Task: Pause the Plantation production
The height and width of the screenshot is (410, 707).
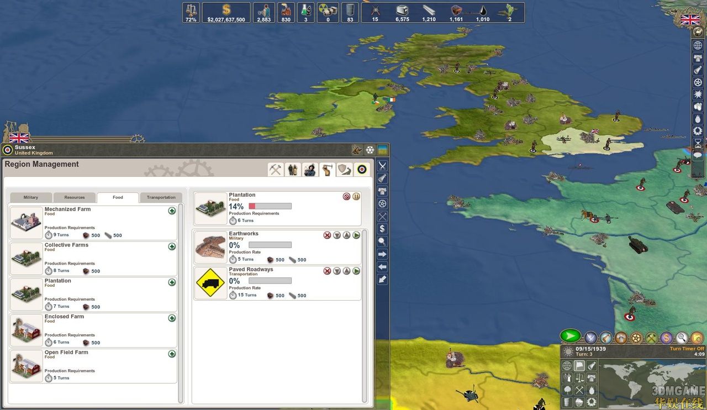Action: tap(356, 196)
